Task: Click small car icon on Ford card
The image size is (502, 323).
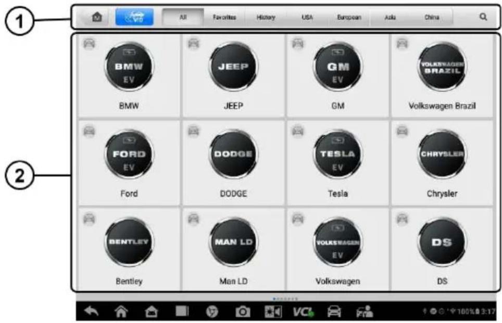Action: 90,131
